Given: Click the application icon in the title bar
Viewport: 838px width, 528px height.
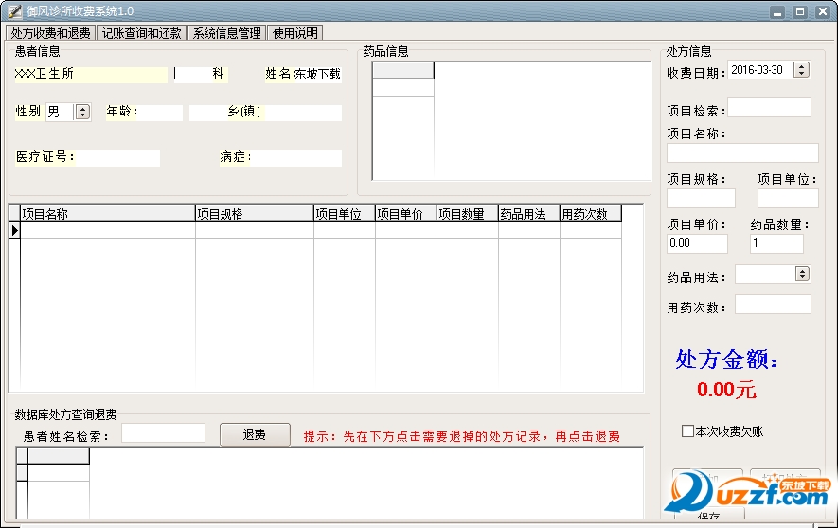Looking at the screenshot, I should [14, 10].
